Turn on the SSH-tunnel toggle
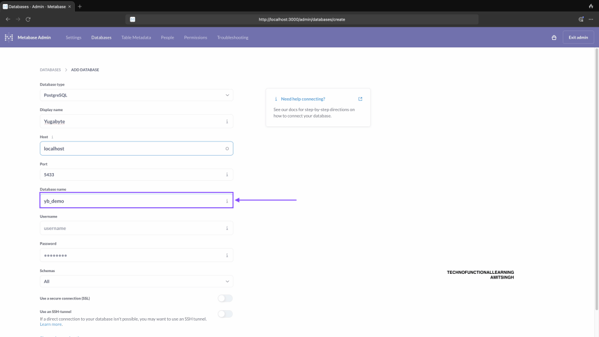 (x=225, y=314)
